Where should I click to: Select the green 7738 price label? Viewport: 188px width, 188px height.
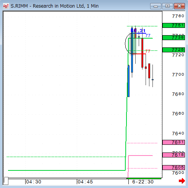click(x=173, y=38)
